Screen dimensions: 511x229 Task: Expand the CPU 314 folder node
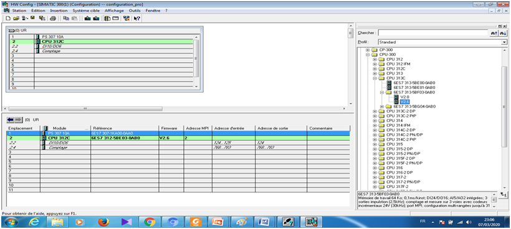pyautogui.click(x=375, y=121)
